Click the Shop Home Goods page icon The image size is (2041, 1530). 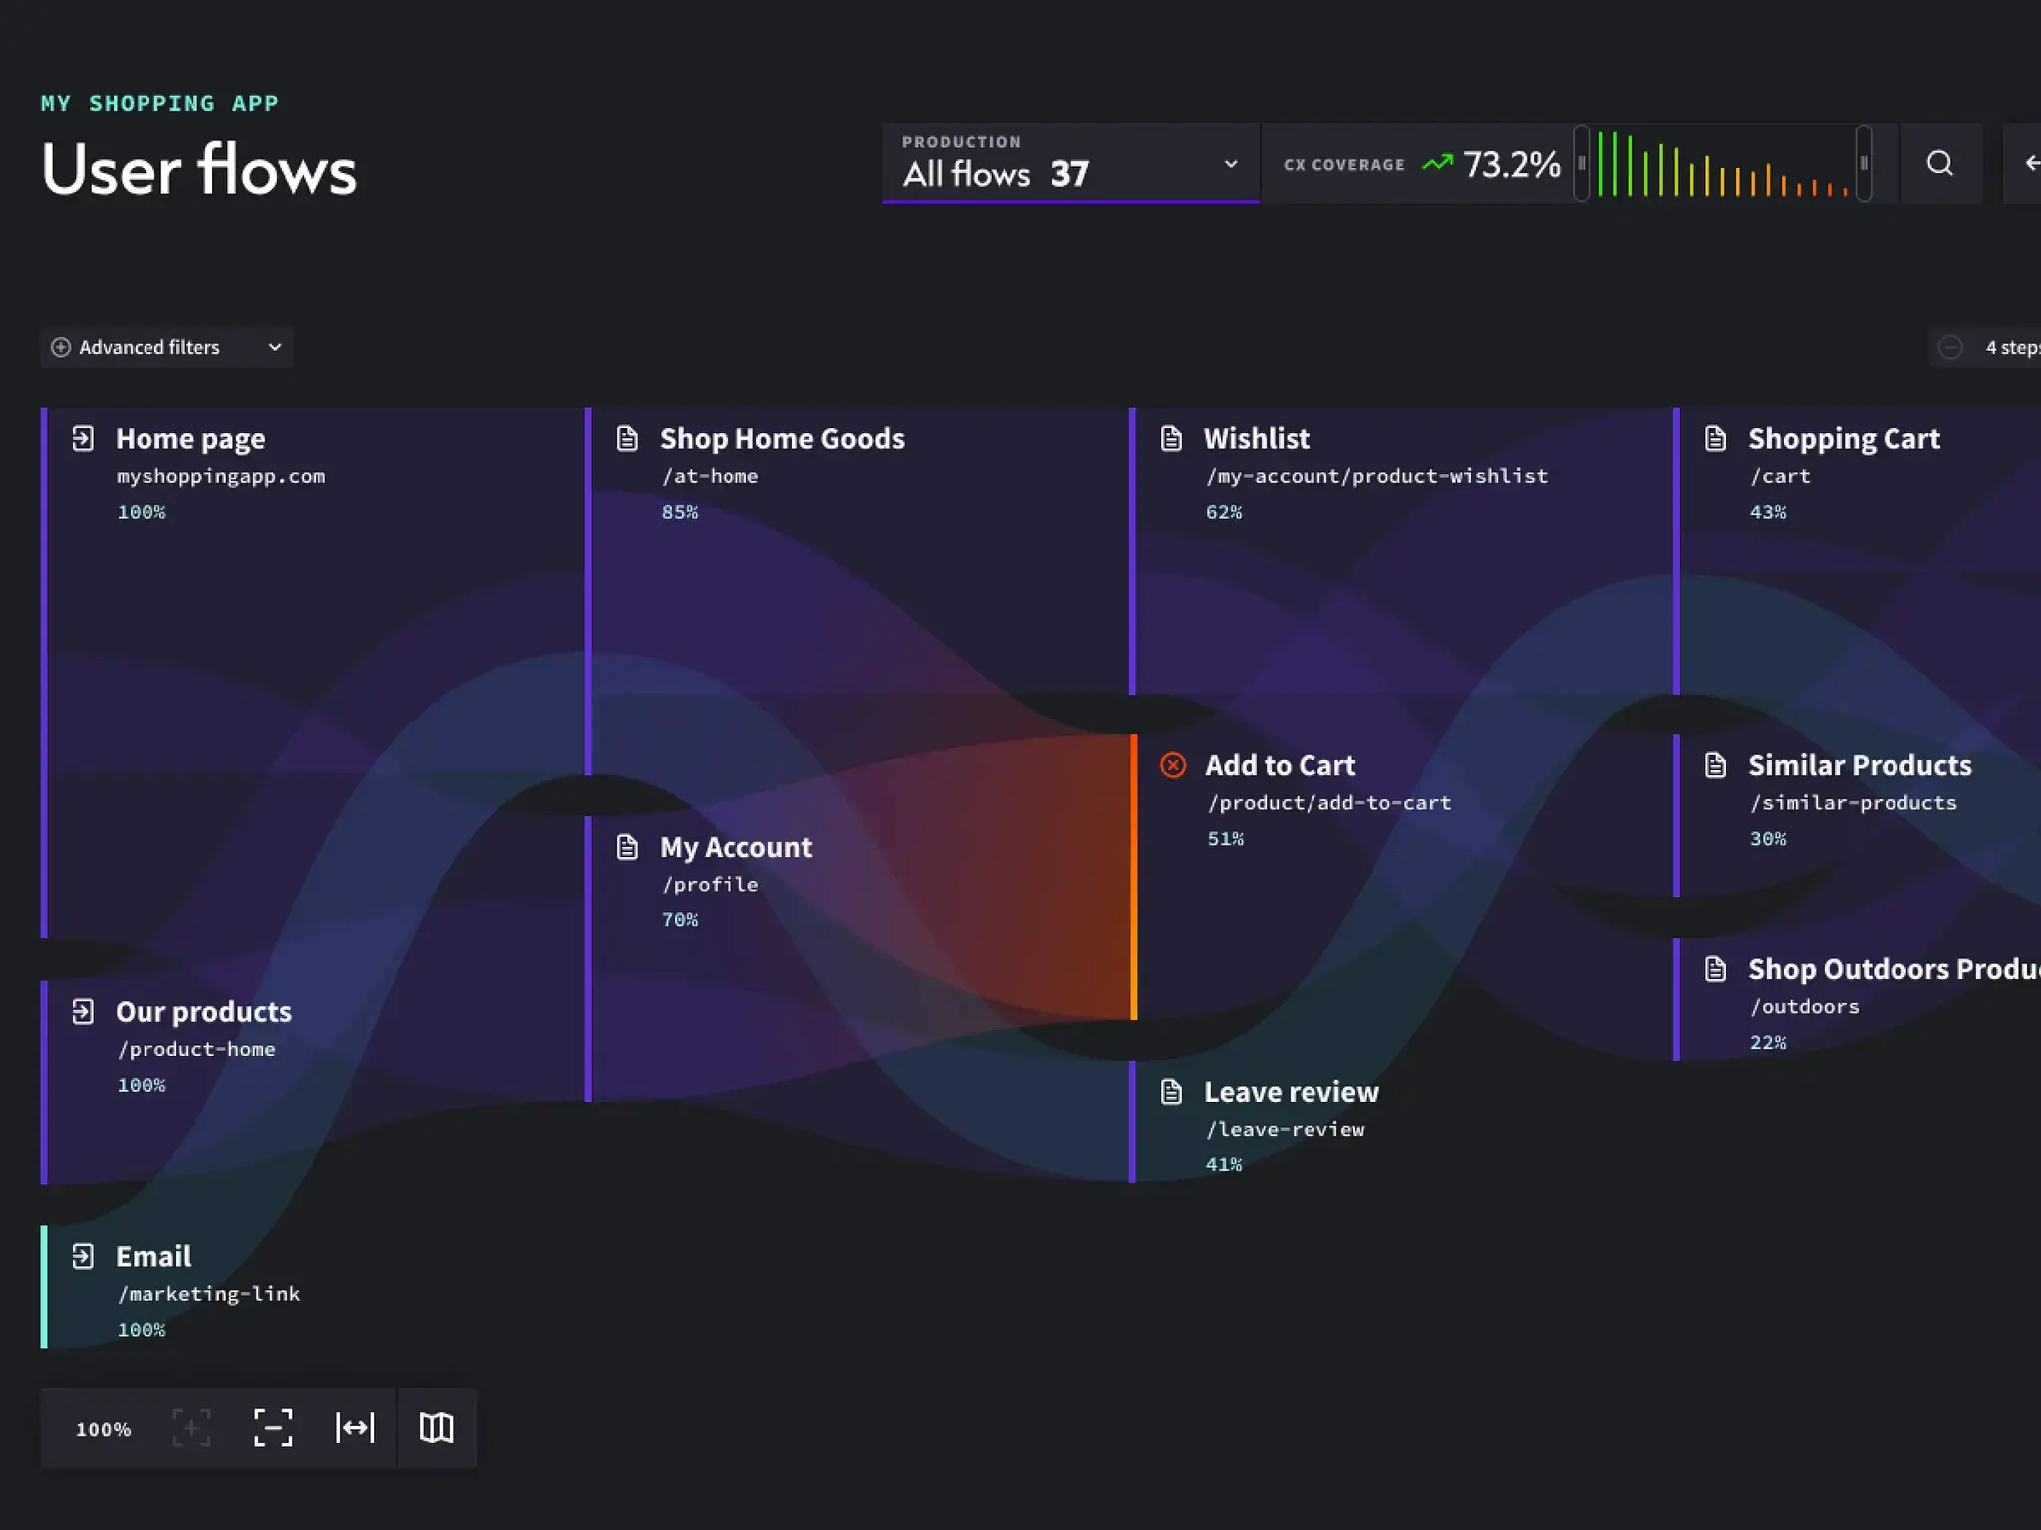627,438
